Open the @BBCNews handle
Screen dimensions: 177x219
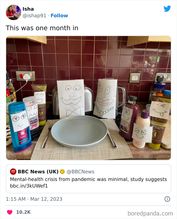80,172
